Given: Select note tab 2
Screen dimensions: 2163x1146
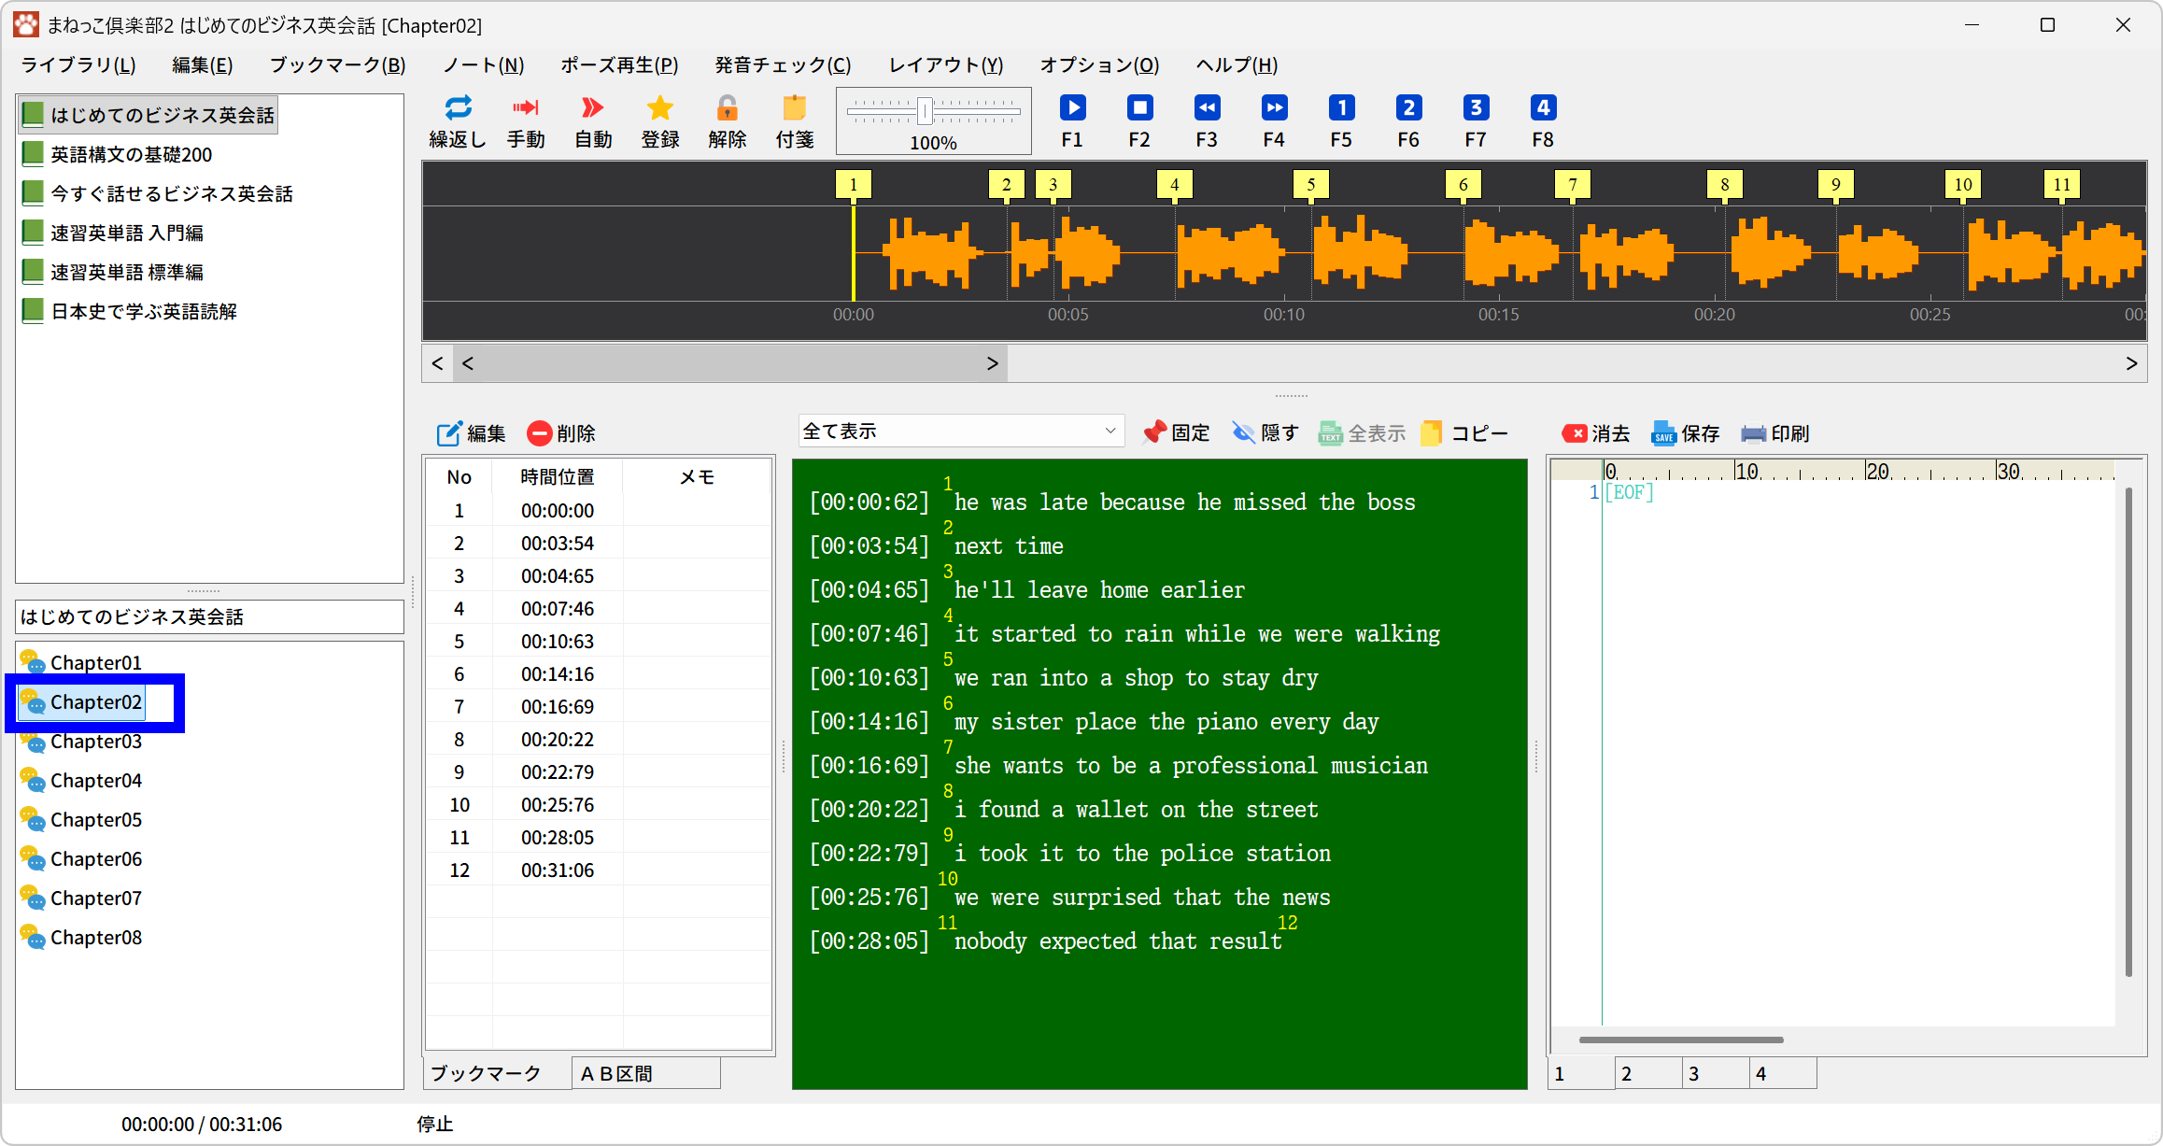Looking at the screenshot, I should pyautogui.click(x=1648, y=1073).
